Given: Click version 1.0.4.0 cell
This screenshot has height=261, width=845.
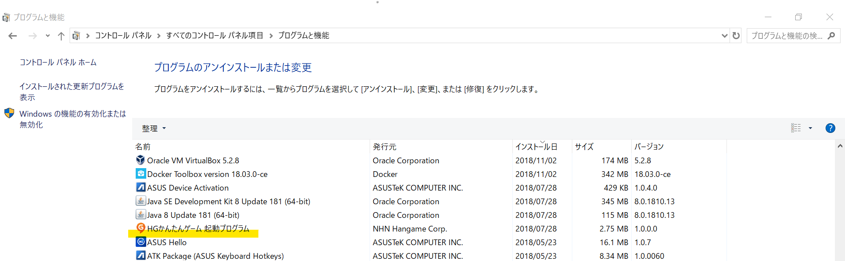Looking at the screenshot, I should pos(646,187).
